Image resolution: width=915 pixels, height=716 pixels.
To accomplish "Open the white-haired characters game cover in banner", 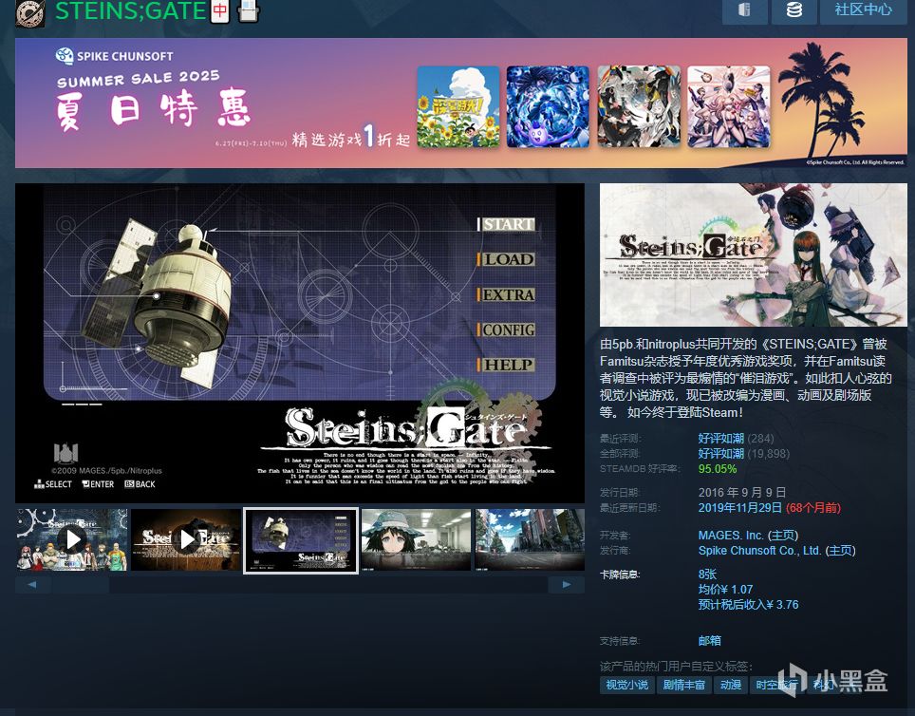I will click(639, 106).
